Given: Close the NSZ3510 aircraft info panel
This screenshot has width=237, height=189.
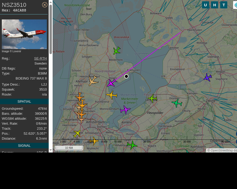Looking at the screenshot, I should 45,5.
